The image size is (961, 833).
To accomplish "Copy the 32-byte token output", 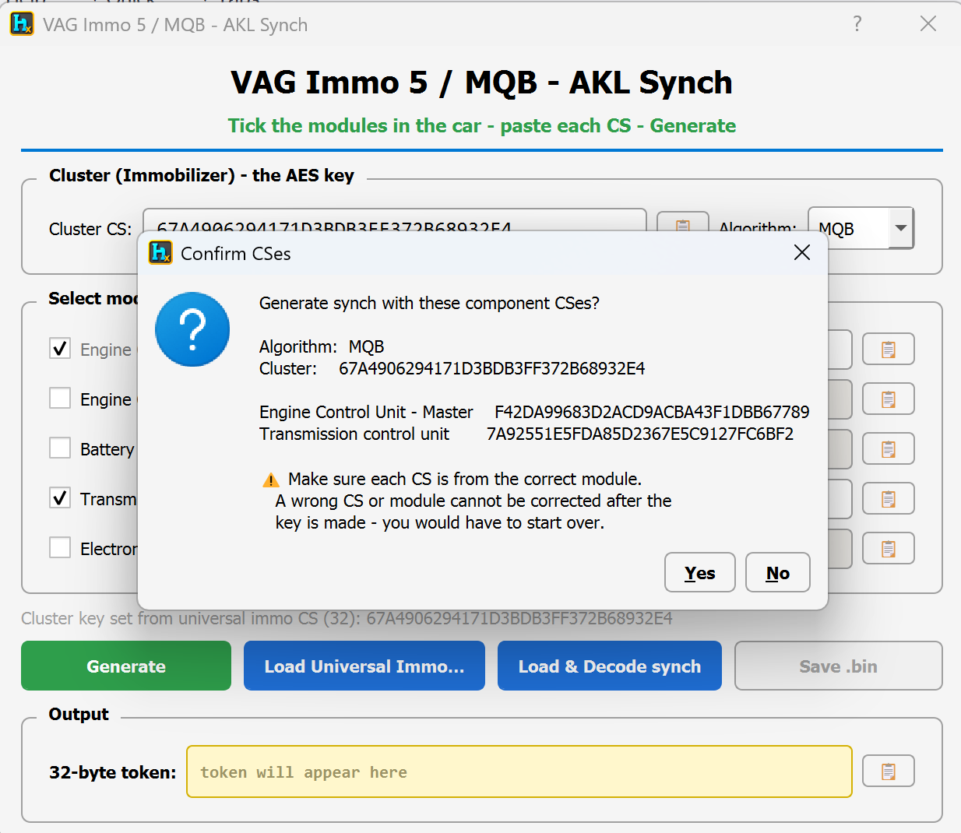I will click(x=888, y=771).
